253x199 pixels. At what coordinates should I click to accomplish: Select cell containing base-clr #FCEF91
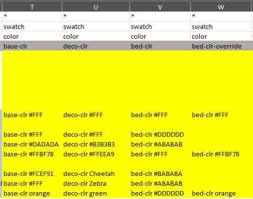pos(32,174)
